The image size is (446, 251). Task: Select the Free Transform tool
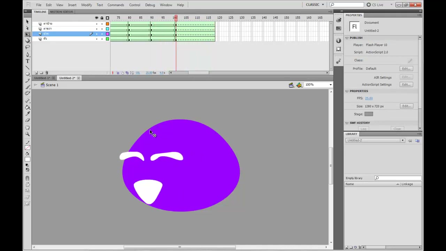pos(28,34)
